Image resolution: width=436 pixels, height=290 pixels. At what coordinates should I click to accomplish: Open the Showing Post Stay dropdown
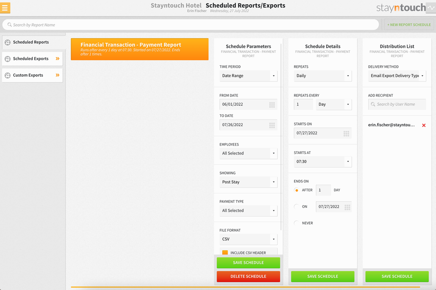[248, 182]
